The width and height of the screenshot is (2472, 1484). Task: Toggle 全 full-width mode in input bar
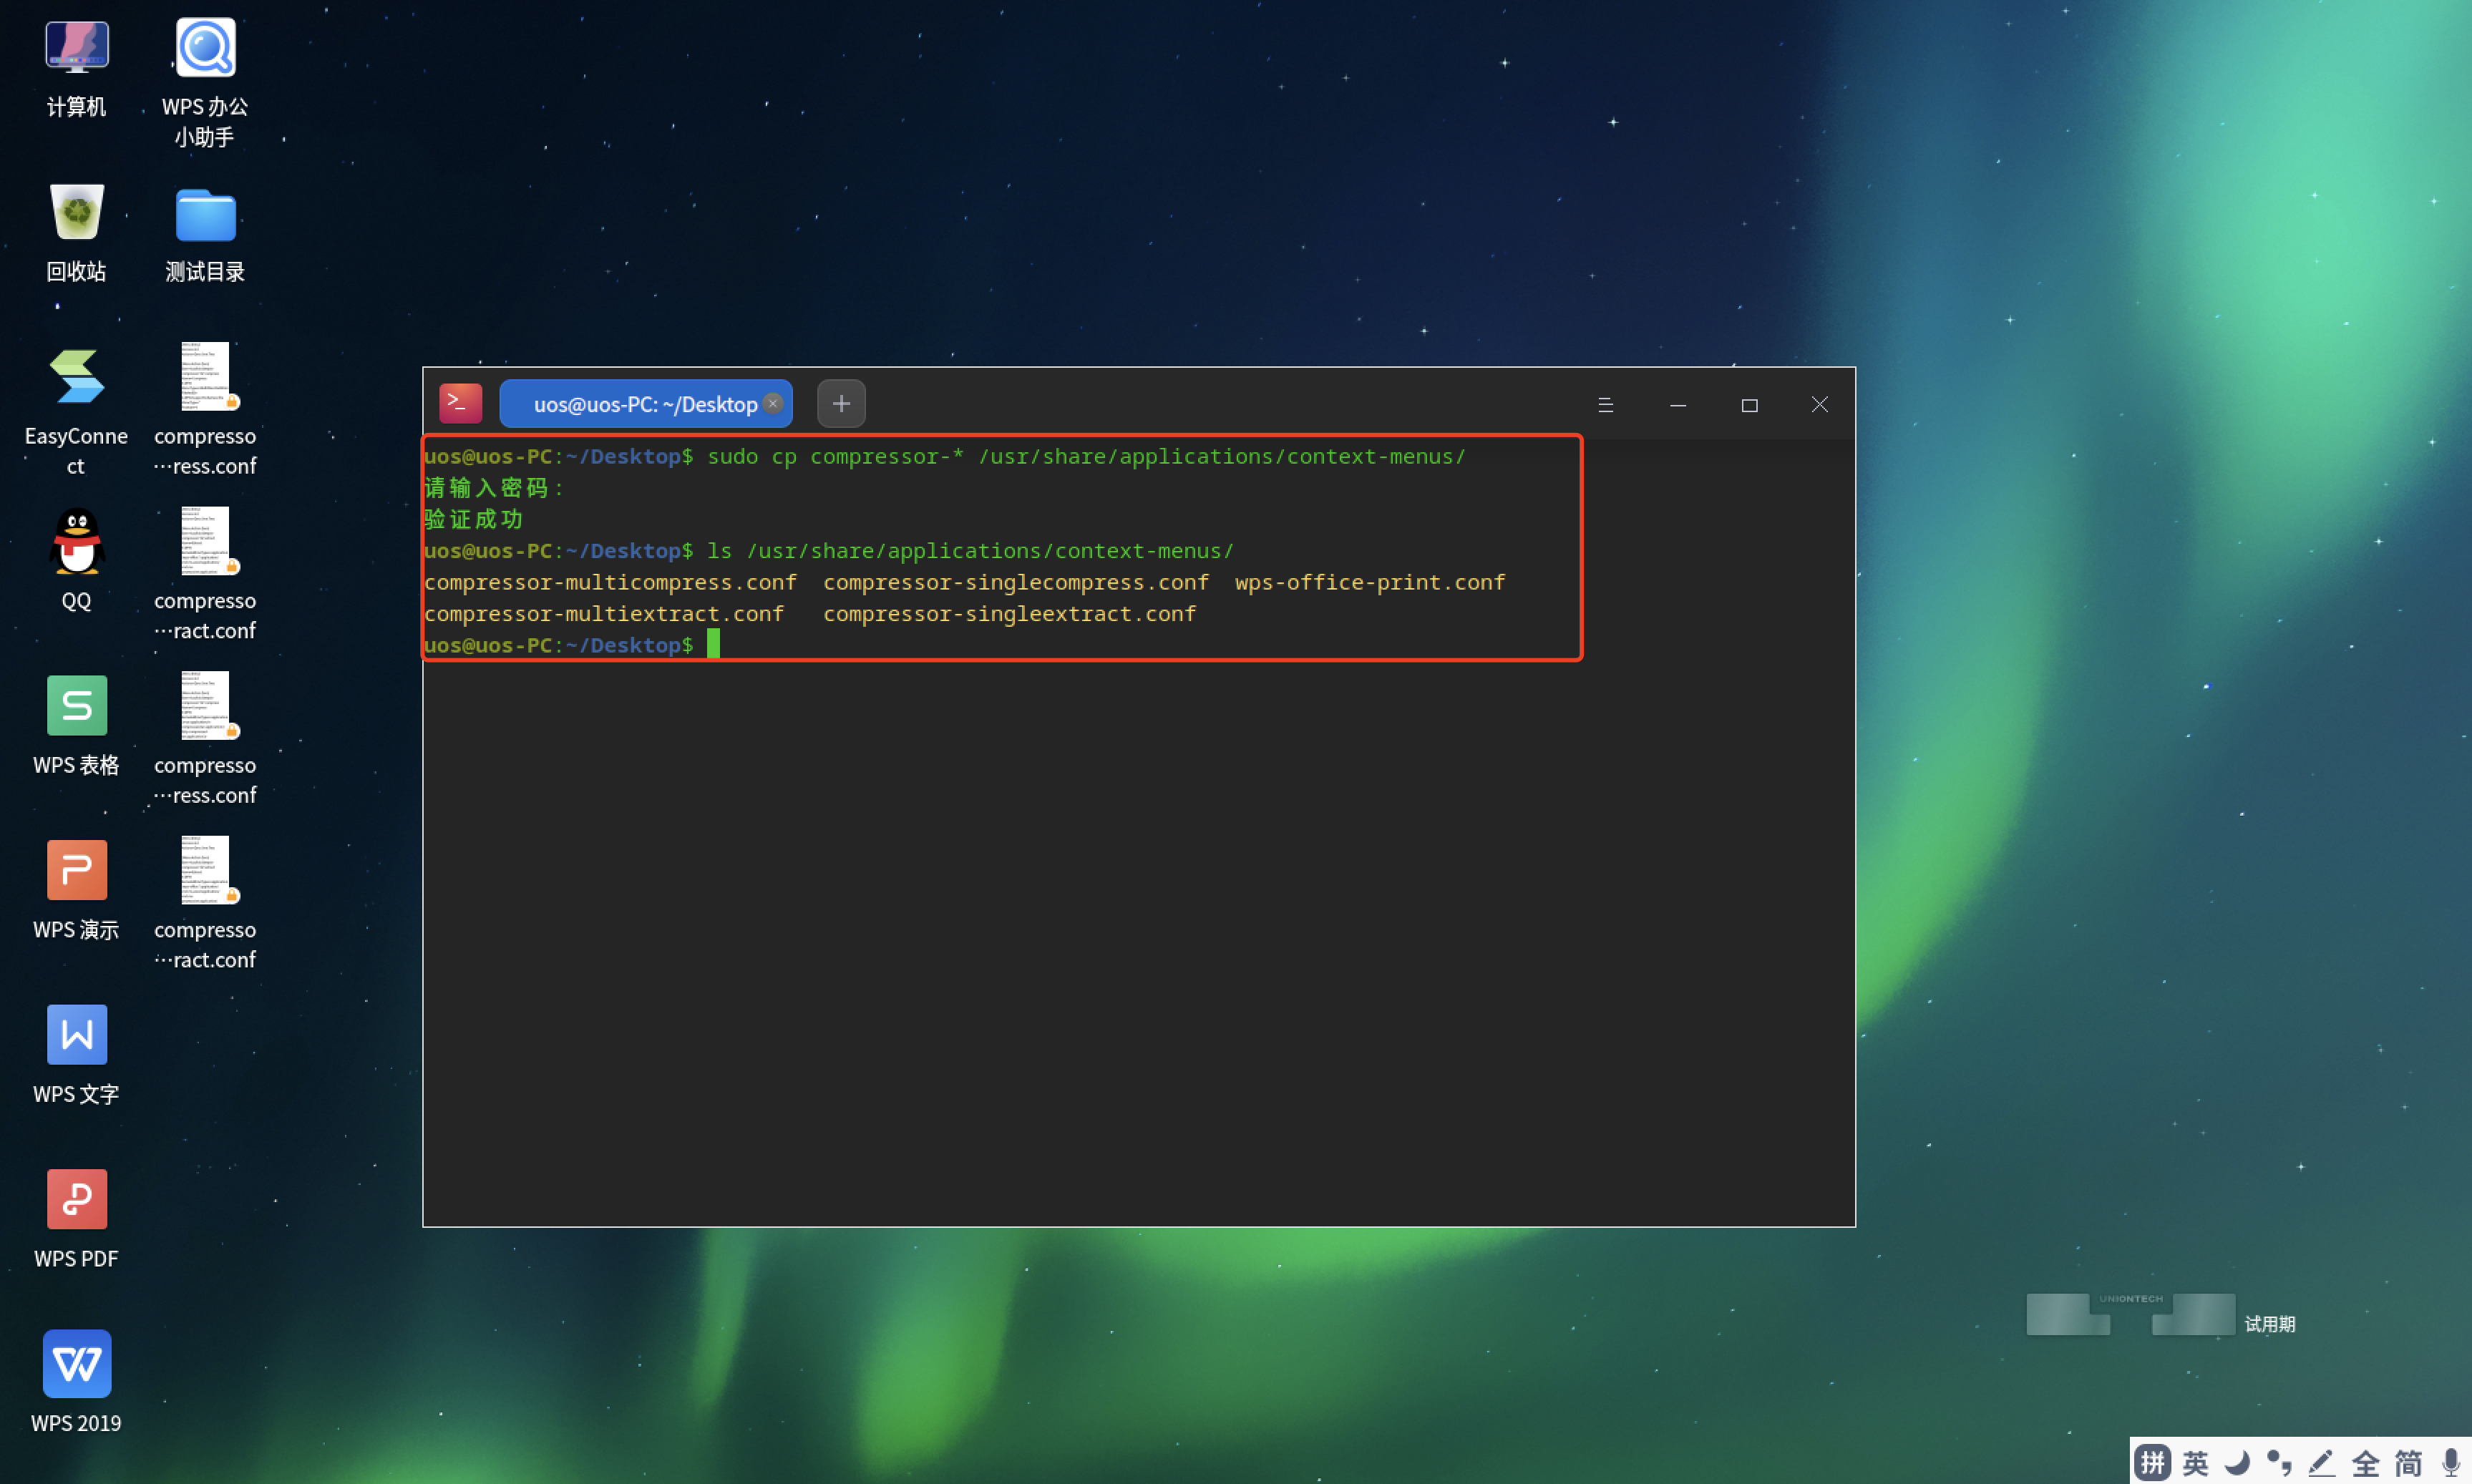point(2365,1463)
